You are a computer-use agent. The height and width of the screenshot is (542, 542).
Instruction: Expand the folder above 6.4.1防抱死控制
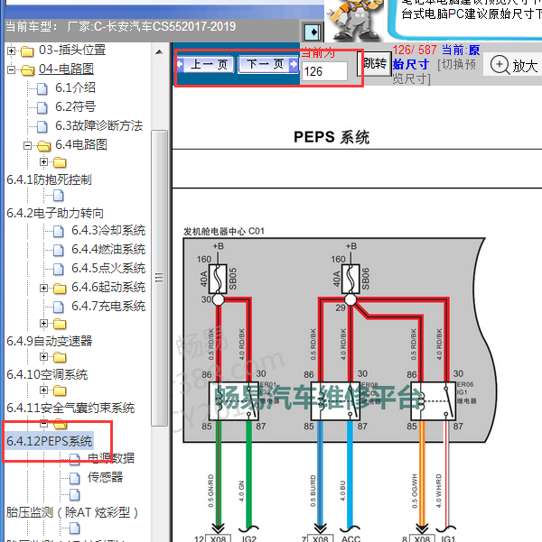coord(43,161)
